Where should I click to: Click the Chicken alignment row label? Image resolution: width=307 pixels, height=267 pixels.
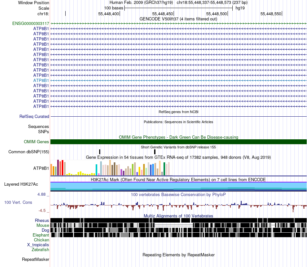click(x=41, y=240)
